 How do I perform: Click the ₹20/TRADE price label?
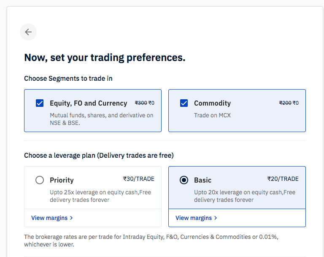click(283, 179)
